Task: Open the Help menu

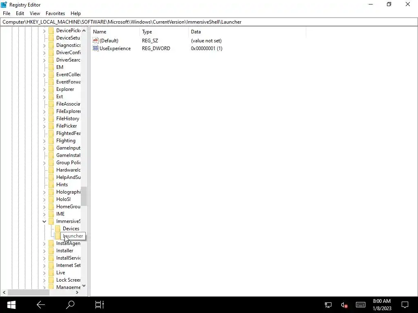Action: click(x=76, y=13)
